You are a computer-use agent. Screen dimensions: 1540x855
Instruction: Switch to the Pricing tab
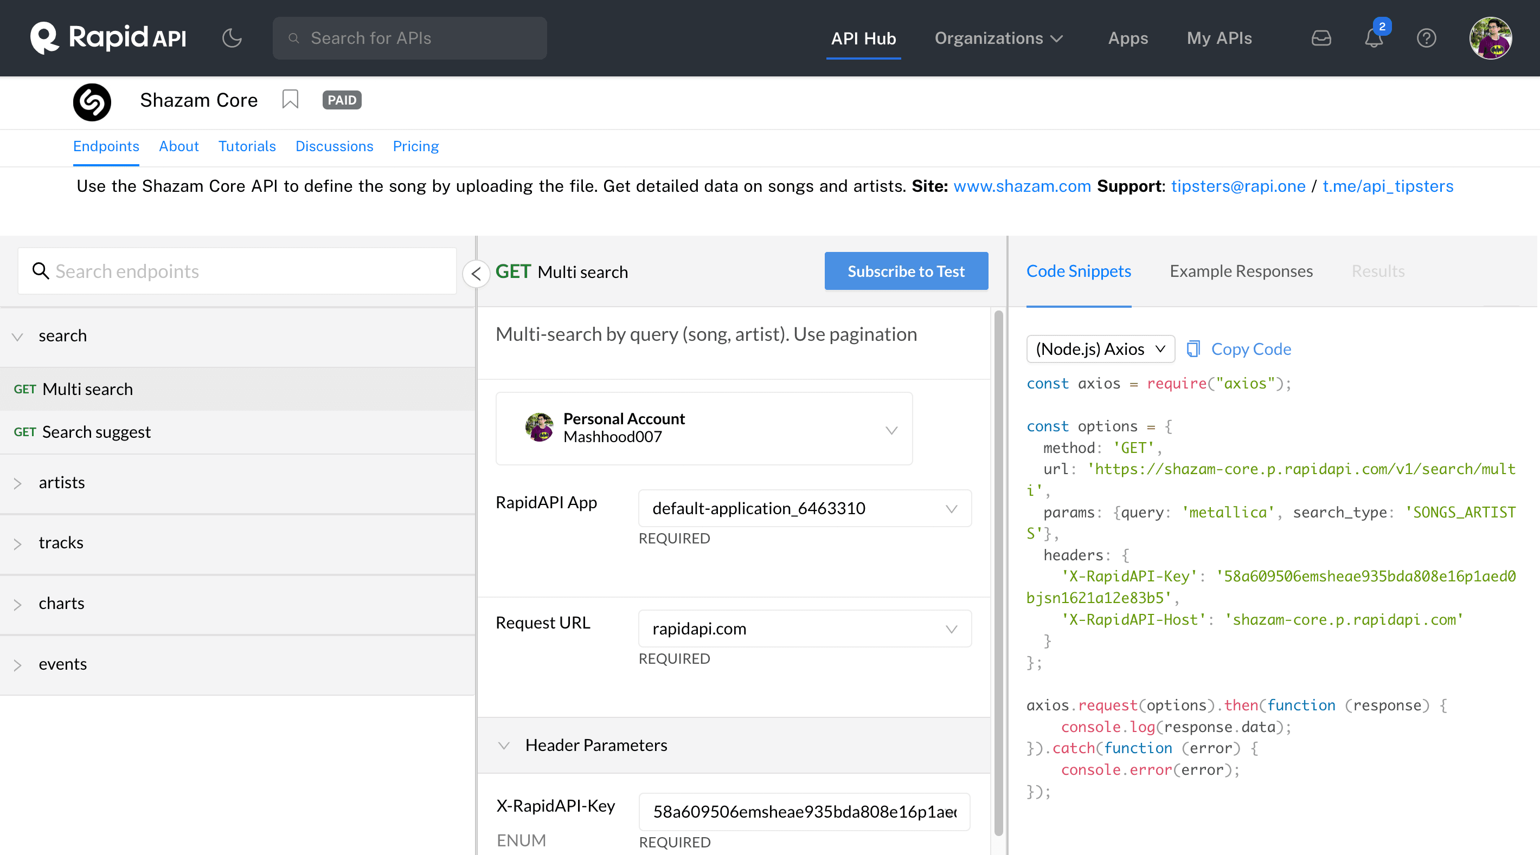pos(415,146)
